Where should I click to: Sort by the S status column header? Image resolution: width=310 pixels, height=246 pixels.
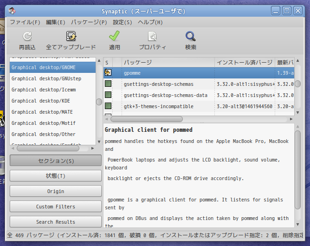tap(108, 63)
